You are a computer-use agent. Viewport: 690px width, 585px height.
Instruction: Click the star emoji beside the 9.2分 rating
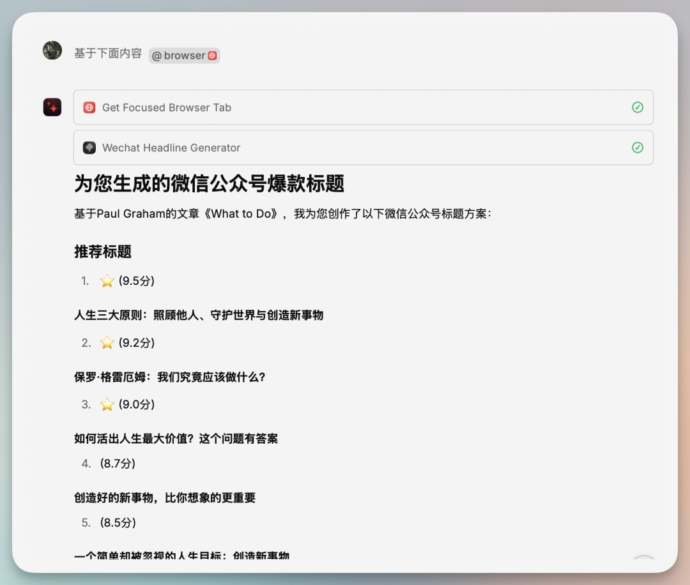pyautogui.click(x=107, y=342)
